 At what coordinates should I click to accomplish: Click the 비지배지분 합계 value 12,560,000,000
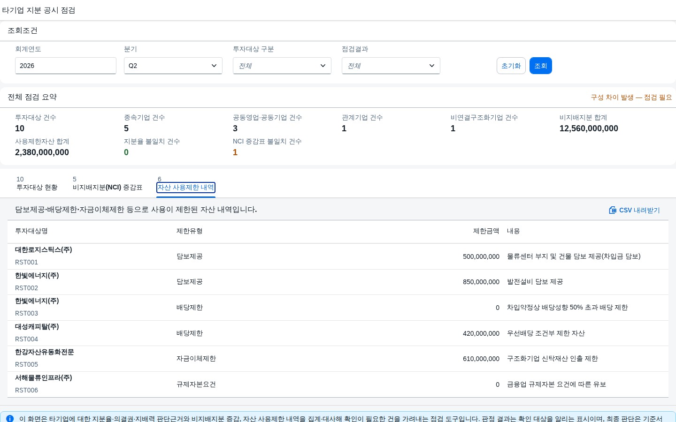589,128
